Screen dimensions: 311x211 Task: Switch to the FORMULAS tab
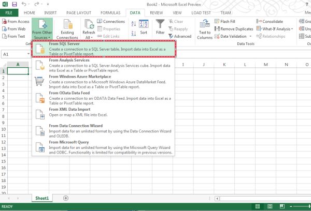(110, 13)
